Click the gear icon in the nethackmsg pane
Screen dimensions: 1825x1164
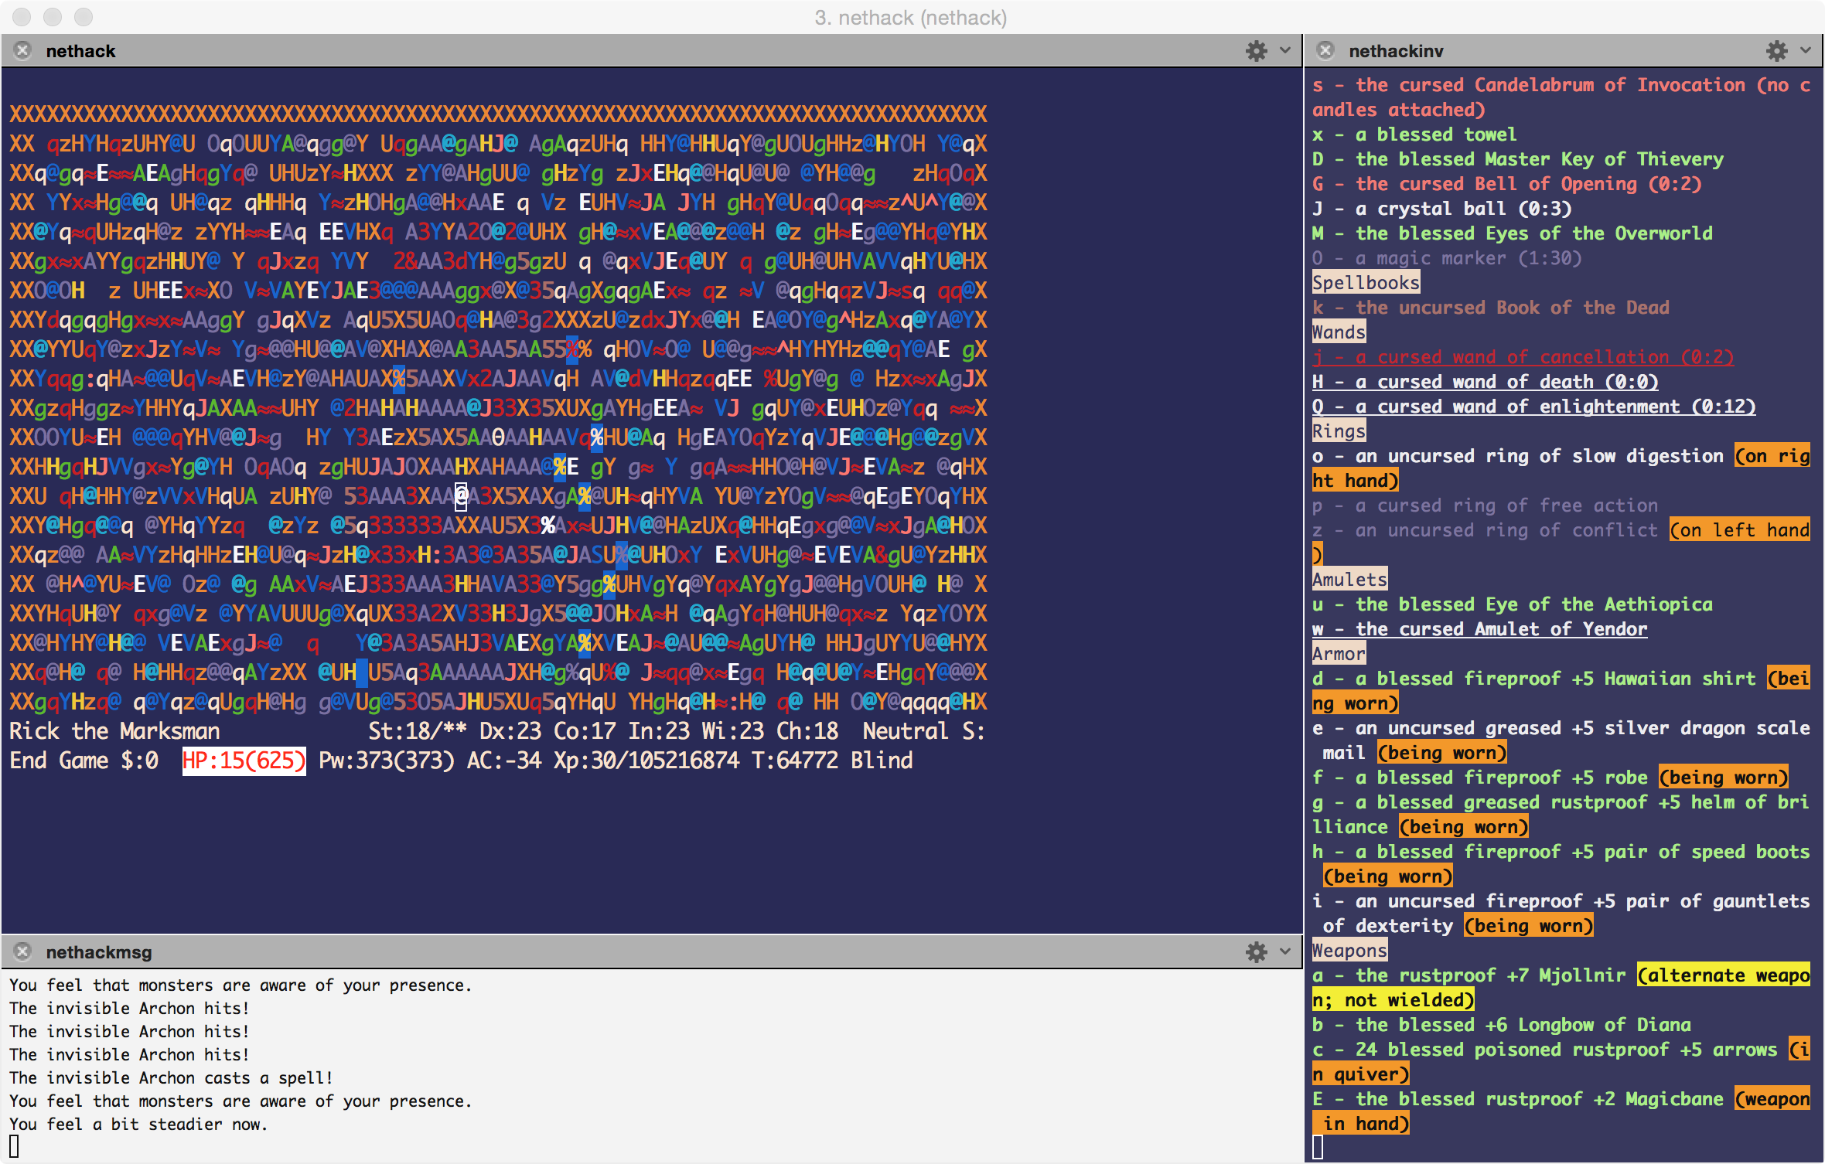pos(1256,951)
